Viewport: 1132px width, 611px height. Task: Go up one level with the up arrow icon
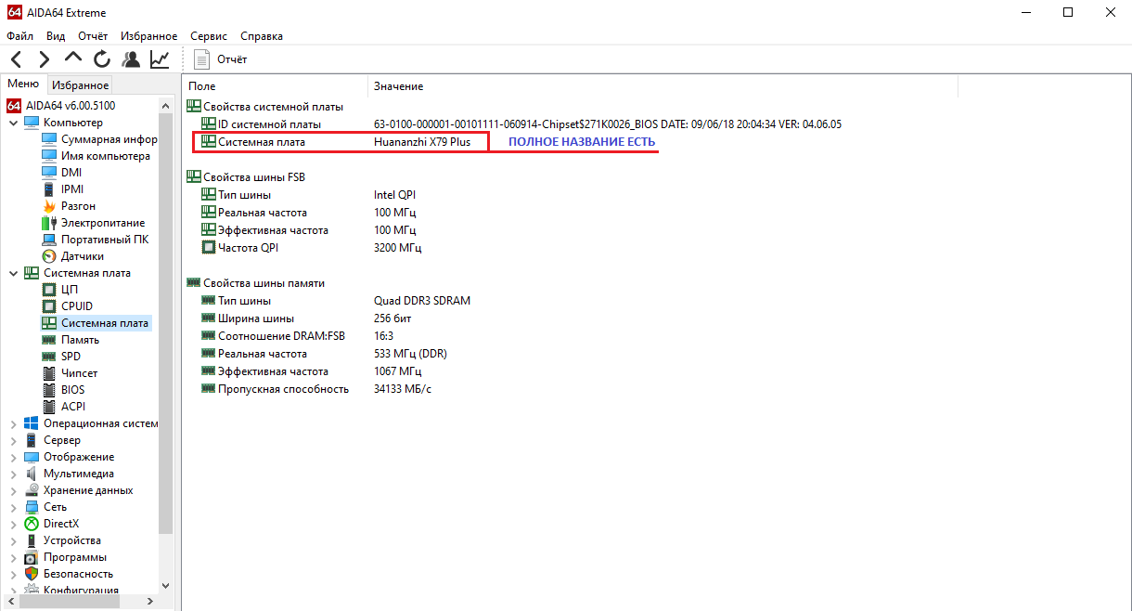click(73, 59)
